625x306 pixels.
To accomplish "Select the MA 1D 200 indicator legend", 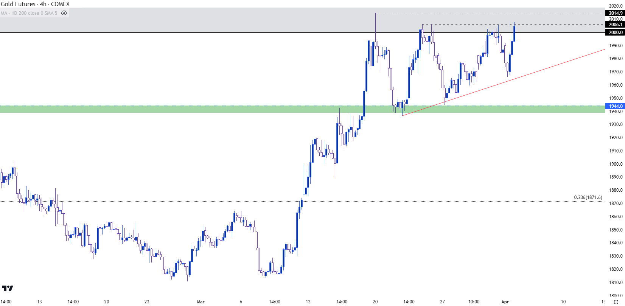I will point(29,13).
